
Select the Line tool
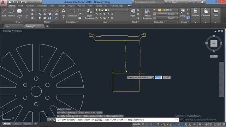click(x=4, y=13)
